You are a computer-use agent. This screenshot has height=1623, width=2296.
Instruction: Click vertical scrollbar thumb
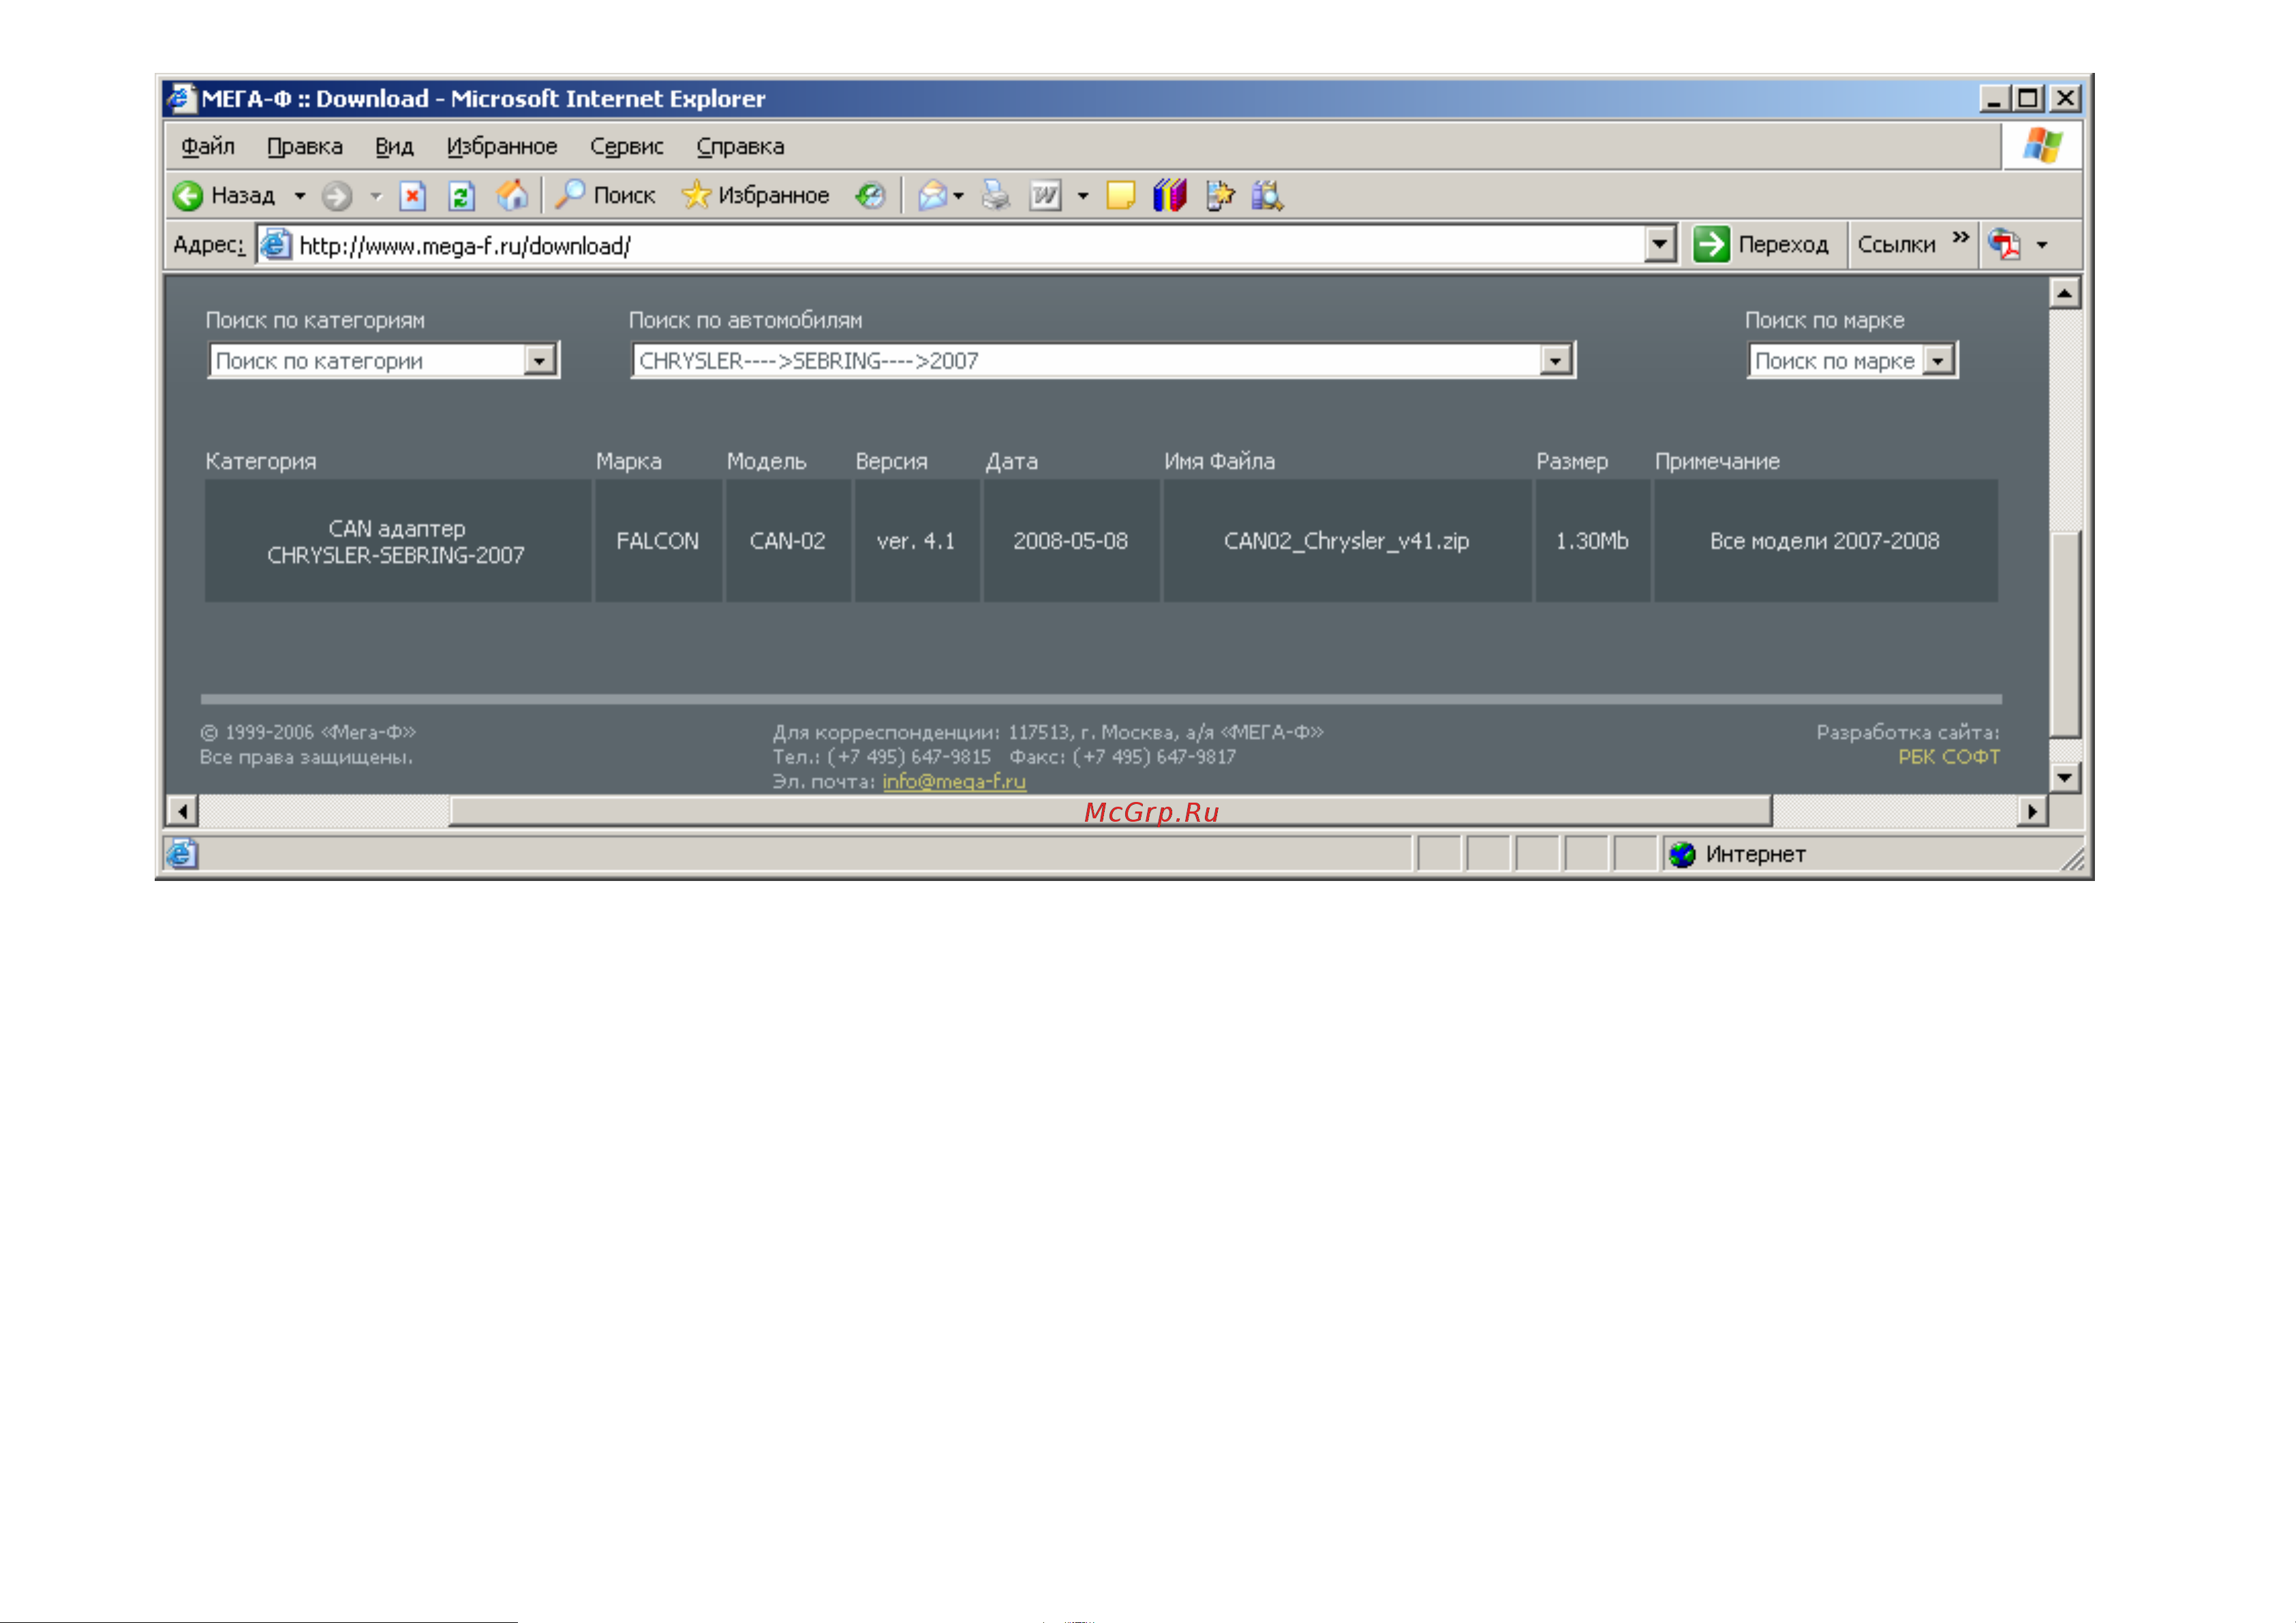pos(2065,634)
